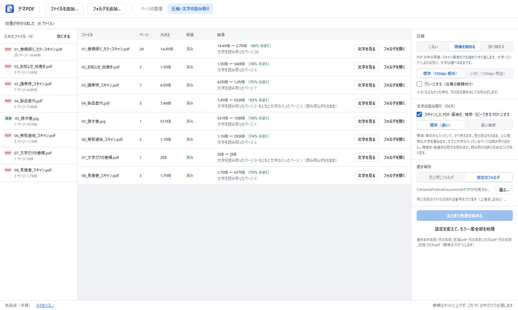Click 02_お知らせ_縦書き.pdf in the results table
The width and height of the screenshot is (518, 310).
[x=100, y=67]
